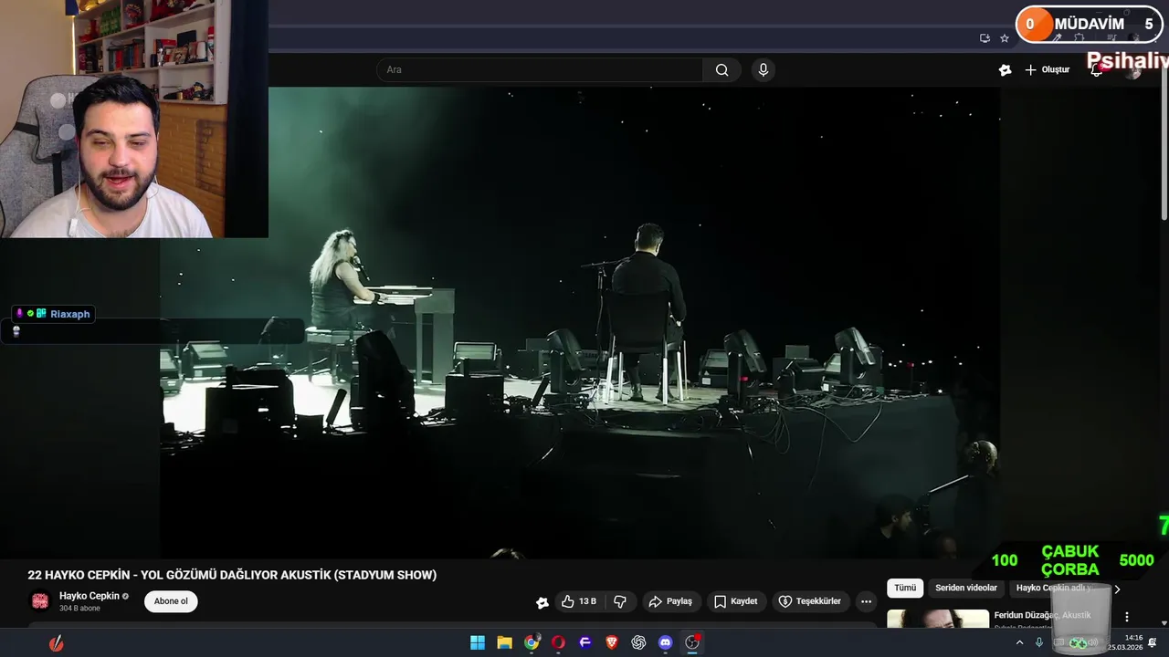1169x657 pixels.
Task: Open ChatGPT app from the taskbar
Action: (638, 642)
